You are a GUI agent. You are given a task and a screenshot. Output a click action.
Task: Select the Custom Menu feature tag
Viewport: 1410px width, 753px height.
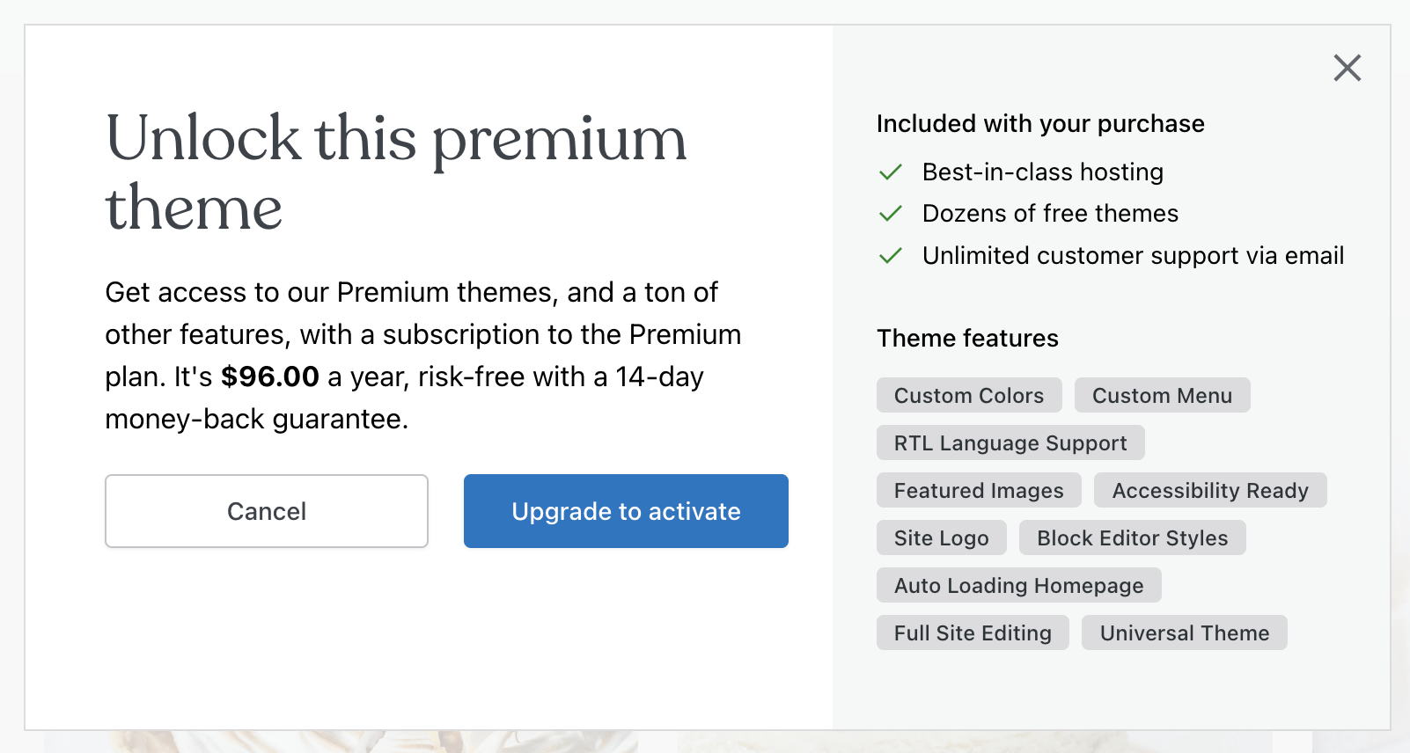(x=1162, y=395)
